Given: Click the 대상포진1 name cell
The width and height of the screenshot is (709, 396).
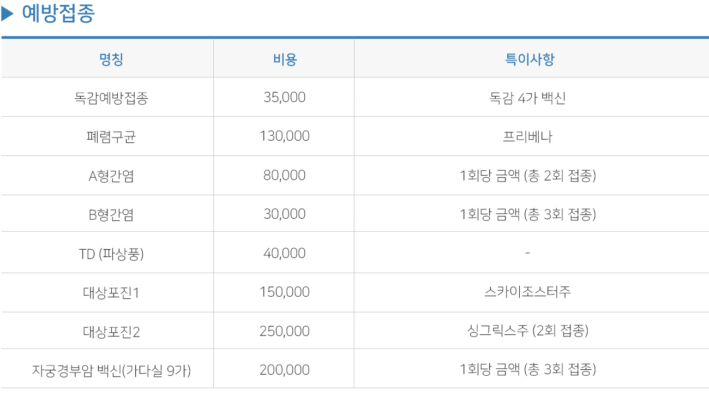Looking at the screenshot, I should 111,292.
